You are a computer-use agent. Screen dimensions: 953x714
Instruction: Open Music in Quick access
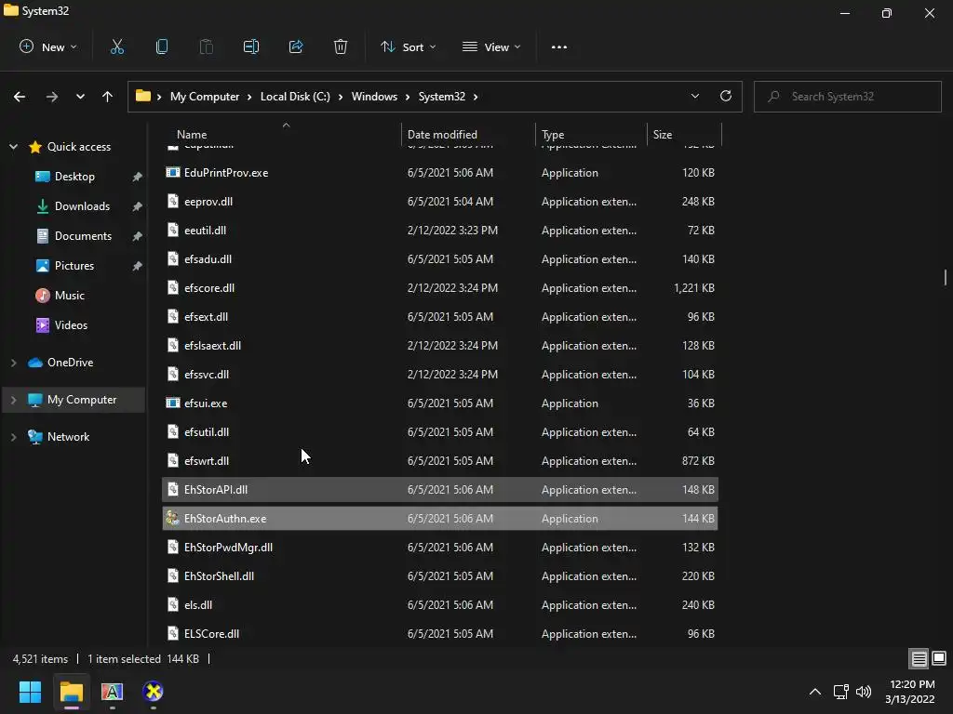coord(69,295)
